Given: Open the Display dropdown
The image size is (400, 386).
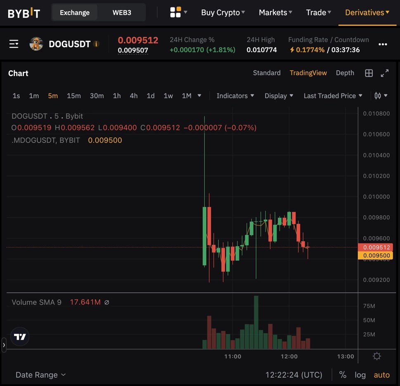Looking at the screenshot, I should point(279,96).
